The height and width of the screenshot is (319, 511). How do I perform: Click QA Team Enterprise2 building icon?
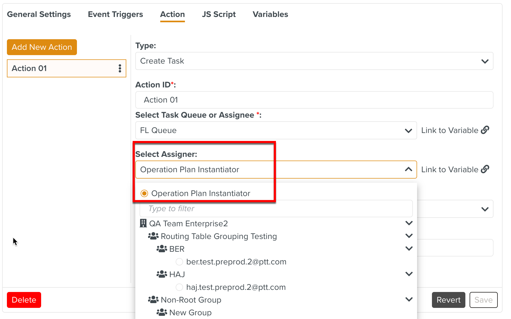[x=143, y=223]
